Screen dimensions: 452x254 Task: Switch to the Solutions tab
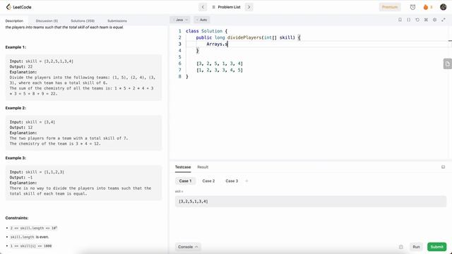83,20
